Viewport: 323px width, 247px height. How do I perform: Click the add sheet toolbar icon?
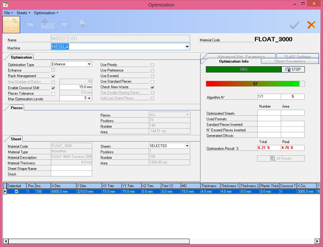point(47,24)
